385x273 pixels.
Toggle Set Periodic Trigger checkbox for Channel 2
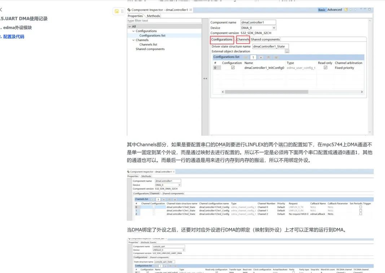tap(361, 214)
